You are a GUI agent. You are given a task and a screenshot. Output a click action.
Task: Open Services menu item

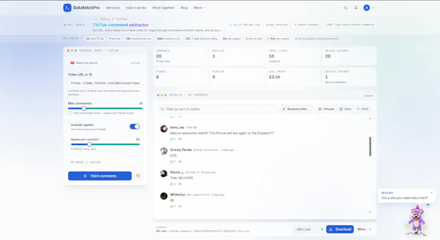[113, 8]
